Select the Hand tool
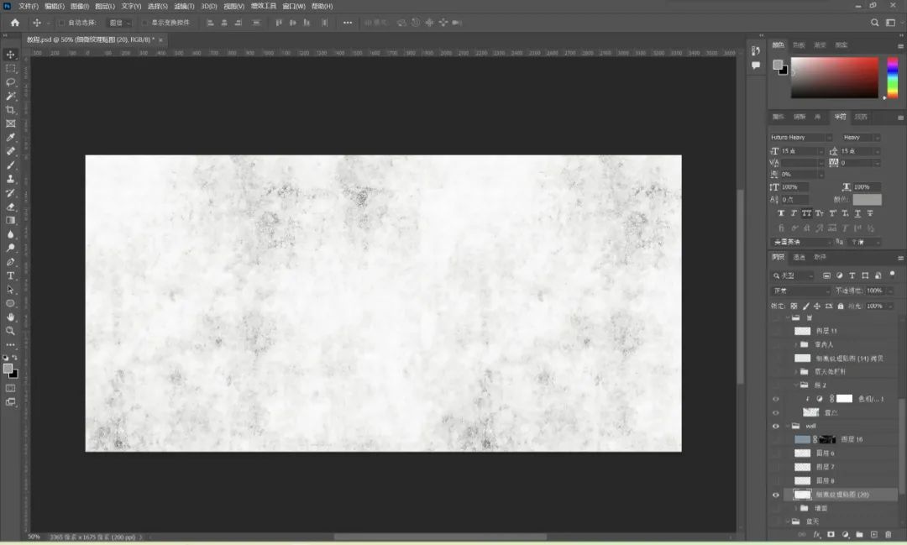907x545 pixels. [x=10, y=317]
